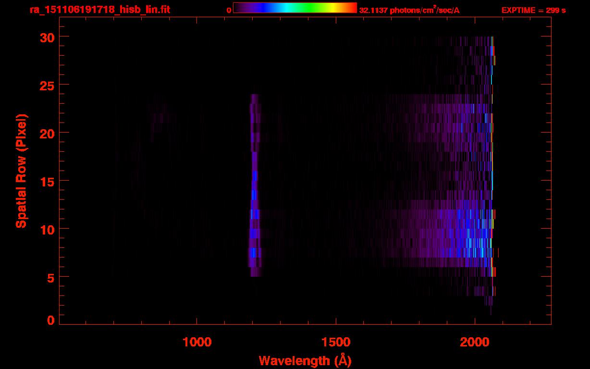
Task: Click the EXPTIME = 299 s label
Action: [533, 10]
